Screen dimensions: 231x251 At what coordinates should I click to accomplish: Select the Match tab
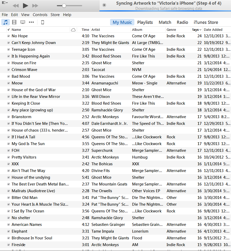click(x=165, y=22)
